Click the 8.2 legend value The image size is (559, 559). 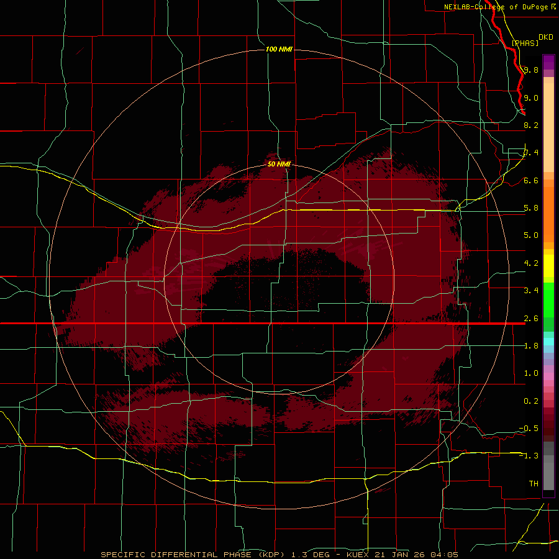coord(531,125)
